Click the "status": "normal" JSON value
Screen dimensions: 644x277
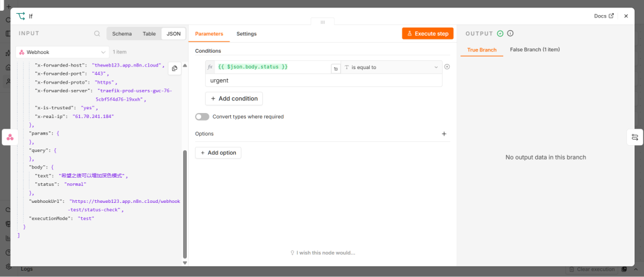coord(75,184)
